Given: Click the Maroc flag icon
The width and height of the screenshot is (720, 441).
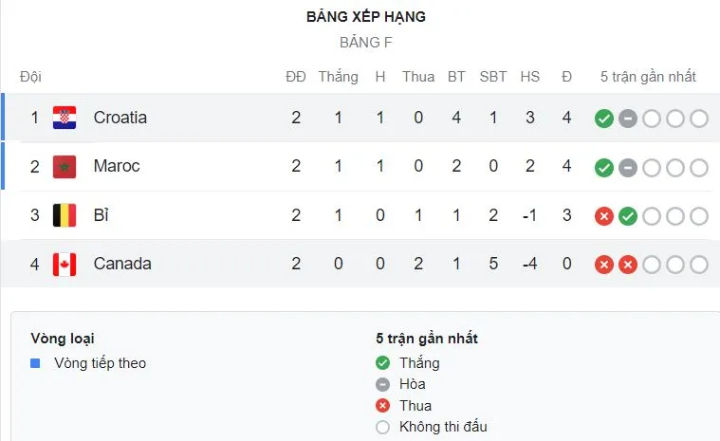Looking at the screenshot, I should pyautogui.click(x=65, y=167).
